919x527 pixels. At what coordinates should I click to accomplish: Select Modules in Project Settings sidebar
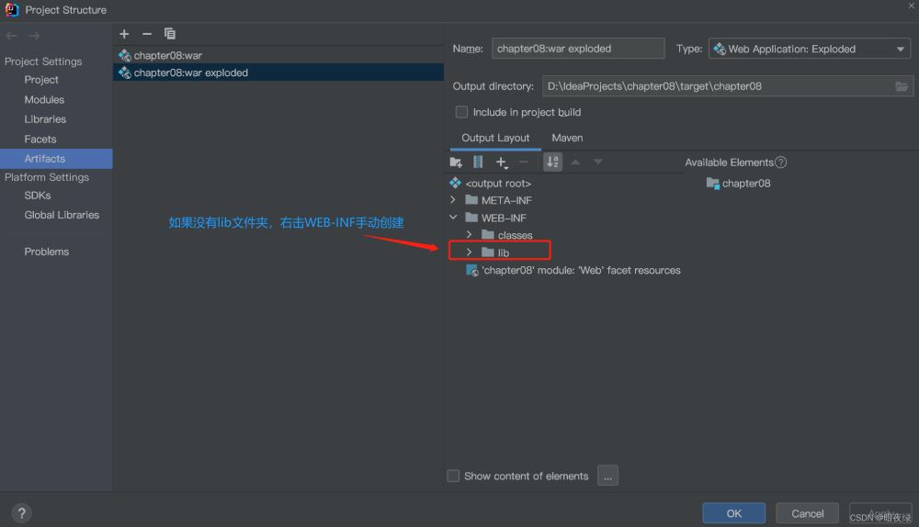point(44,99)
